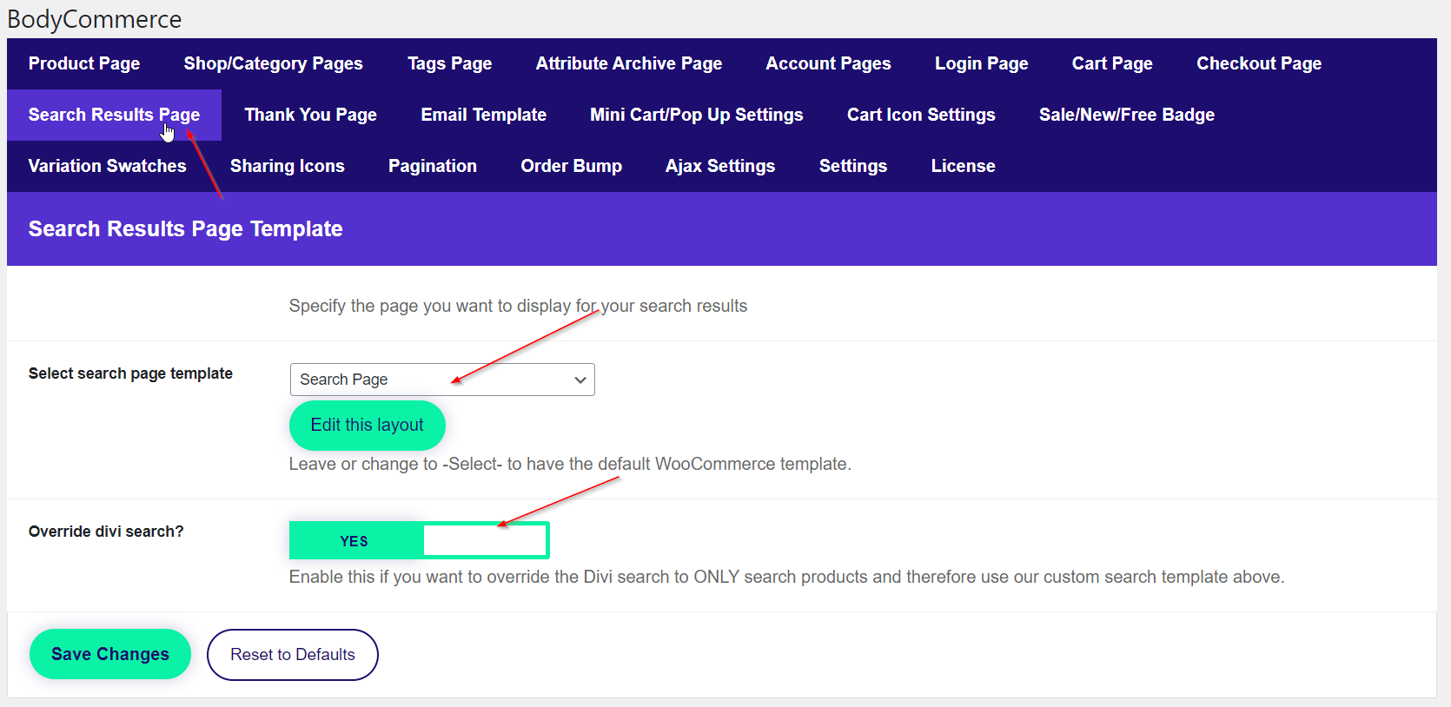Open Ajax Settings tab

(720, 166)
